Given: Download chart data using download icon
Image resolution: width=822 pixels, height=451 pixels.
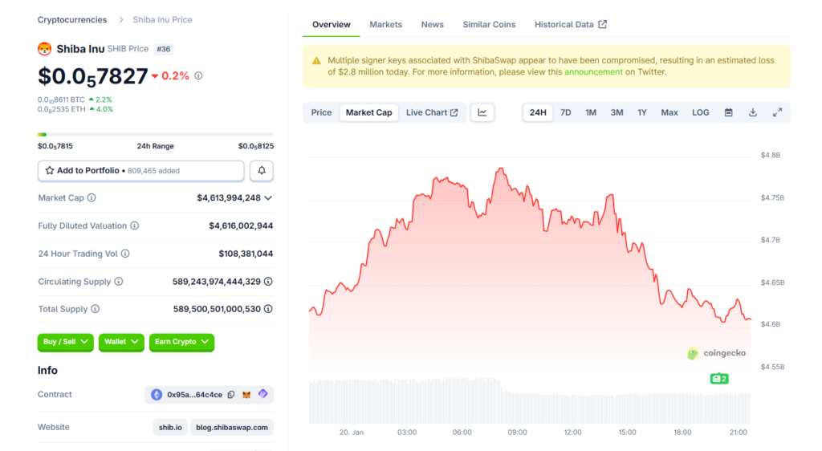Looking at the screenshot, I should tap(753, 113).
